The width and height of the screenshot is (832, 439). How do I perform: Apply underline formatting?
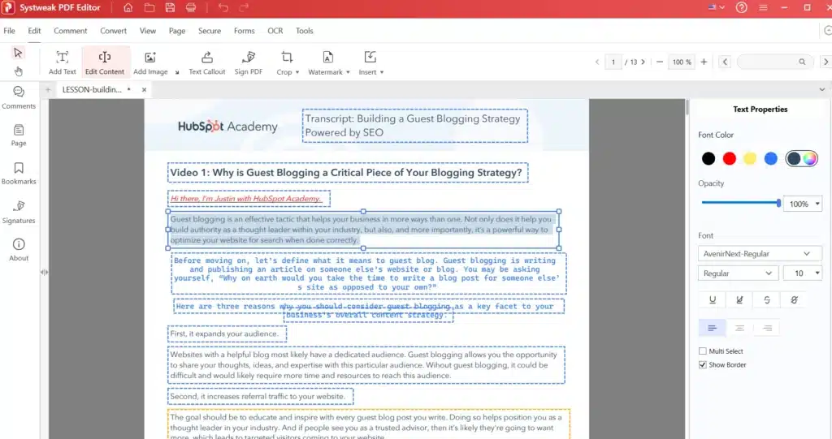click(712, 300)
